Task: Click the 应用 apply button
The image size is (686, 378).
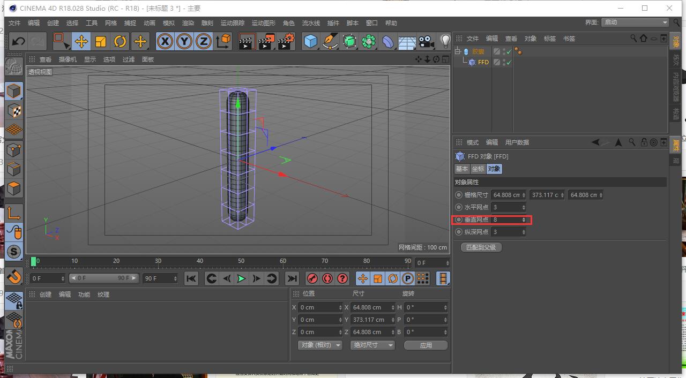Action: pyautogui.click(x=426, y=345)
